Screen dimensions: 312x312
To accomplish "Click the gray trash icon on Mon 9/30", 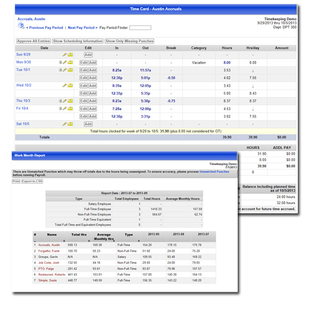I will point(60,62).
